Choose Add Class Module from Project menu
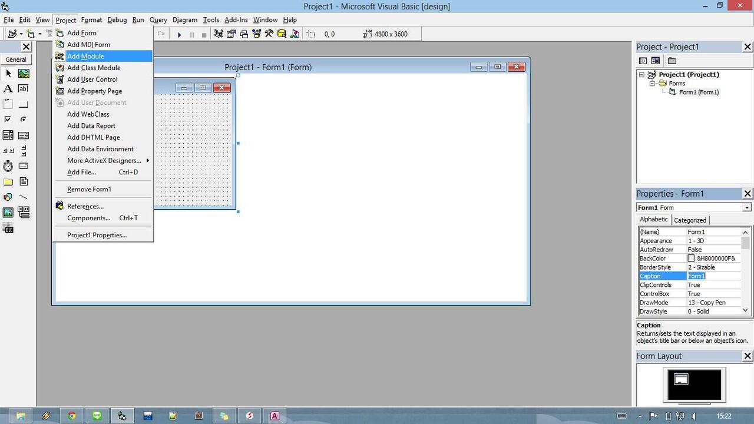The height and width of the screenshot is (424, 754). (x=94, y=68)
